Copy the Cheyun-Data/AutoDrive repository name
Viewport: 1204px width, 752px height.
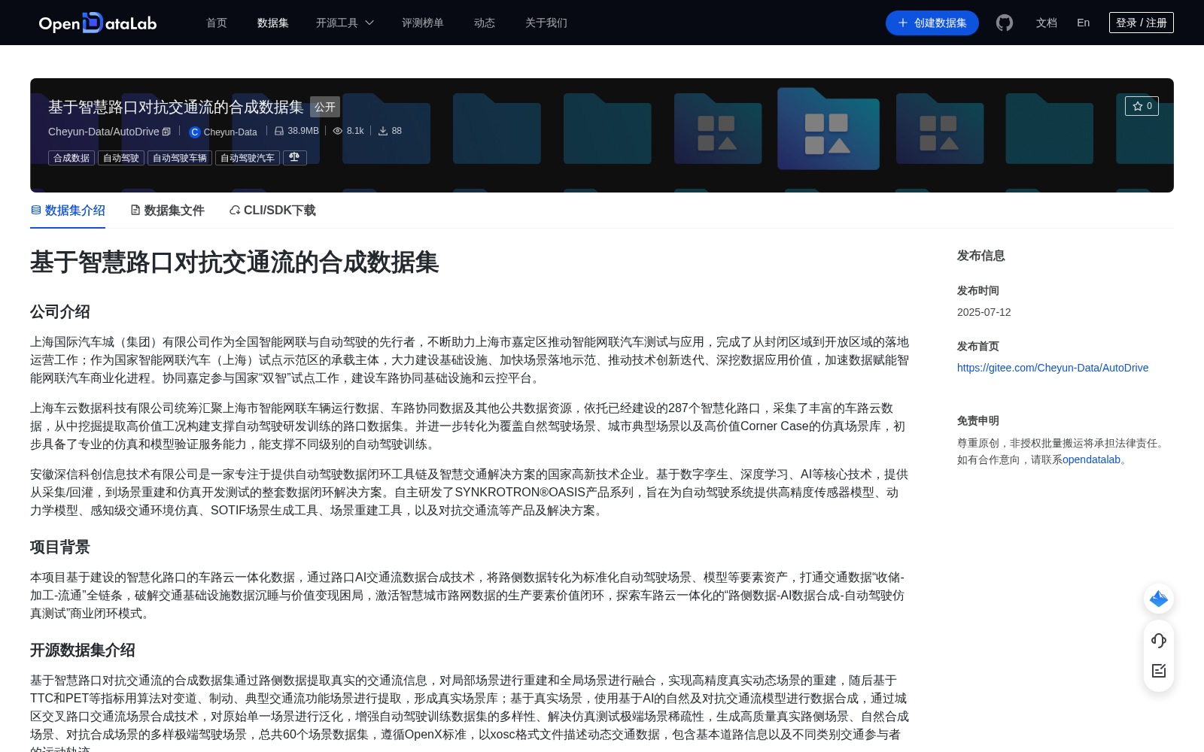166,132
